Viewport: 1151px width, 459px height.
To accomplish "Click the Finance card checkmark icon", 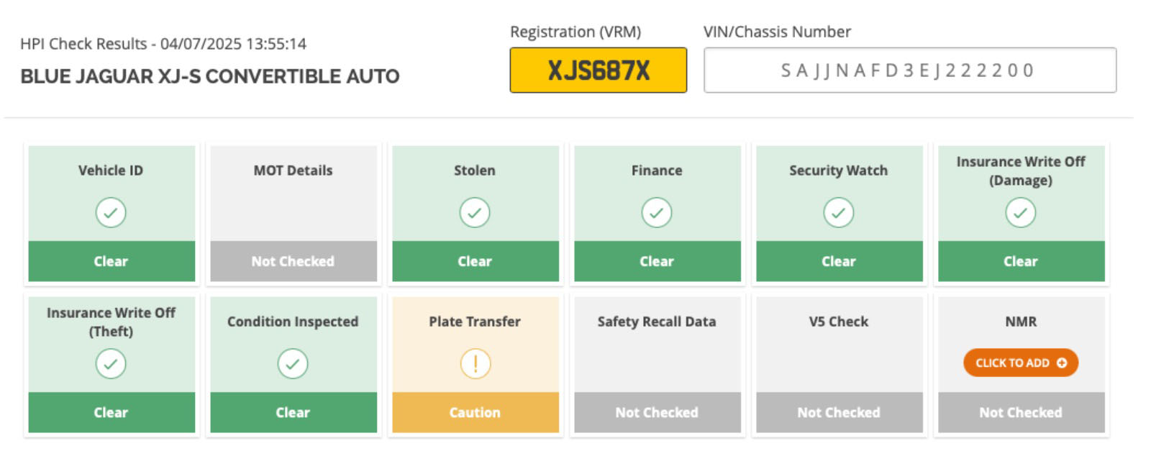I will point(657,213).
